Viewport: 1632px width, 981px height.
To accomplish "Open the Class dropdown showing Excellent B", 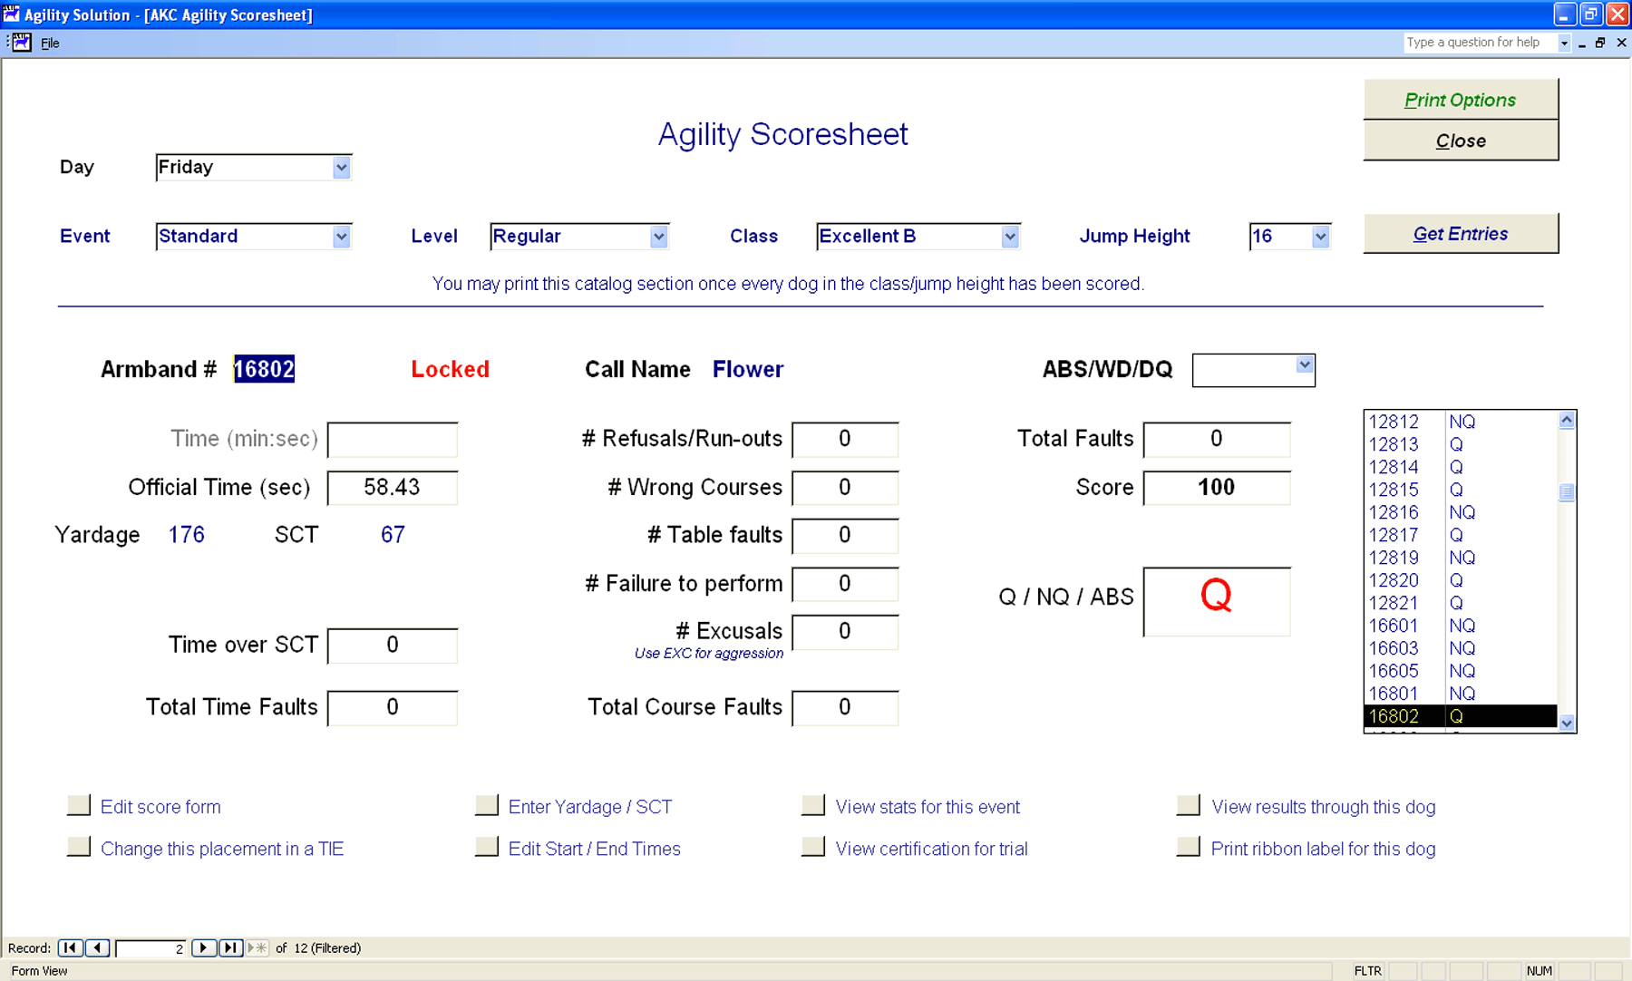I will 1008,236.
